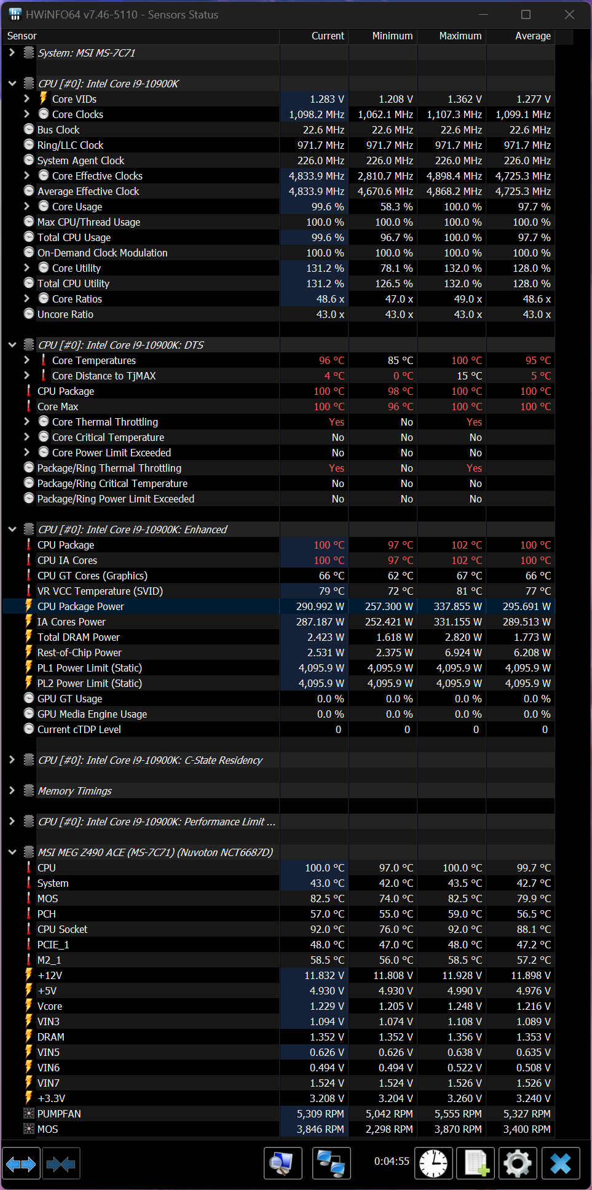Image resolution: width=592 pixels, height=1190 pixels.
Task: Click the Maximum column header
Action: tap(452, 36)
